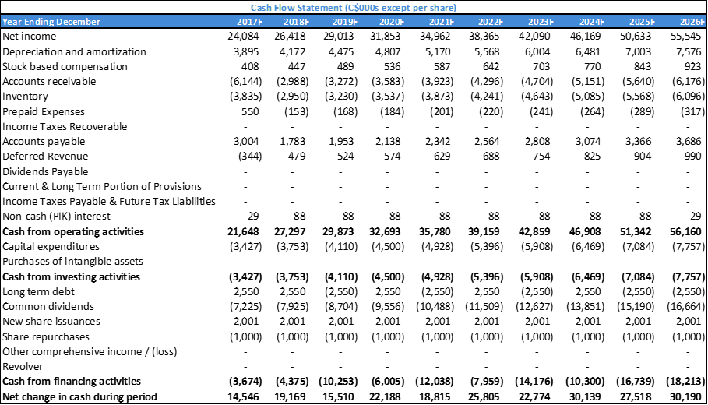Select 2026F Net income value 55,545
The image size is (708, 405).
point(686,37)
